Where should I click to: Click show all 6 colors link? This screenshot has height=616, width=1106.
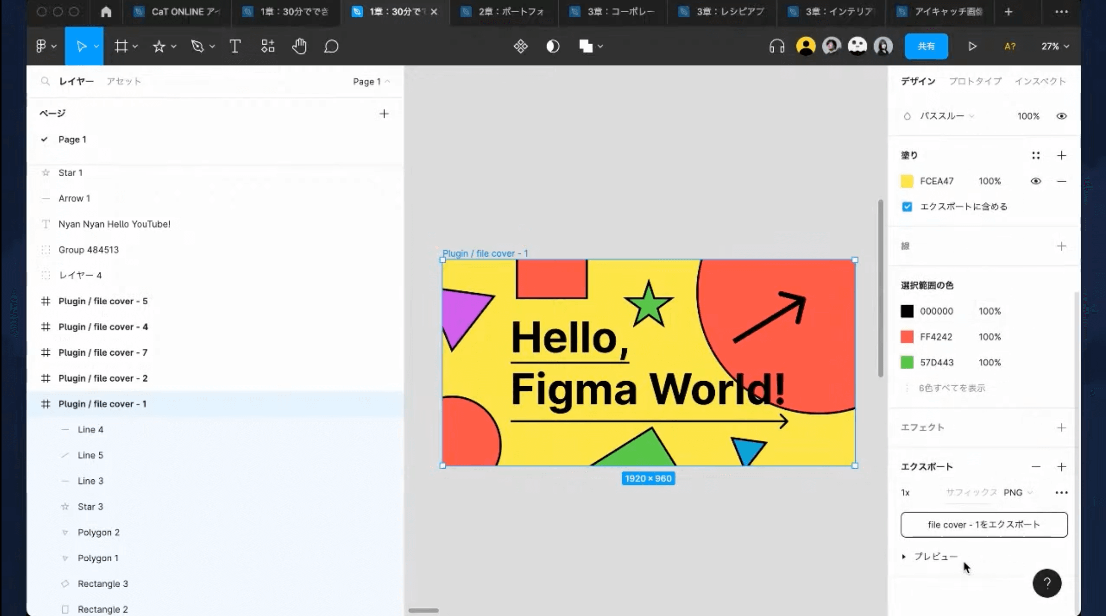pyautogui.click(x=952, y=388)
